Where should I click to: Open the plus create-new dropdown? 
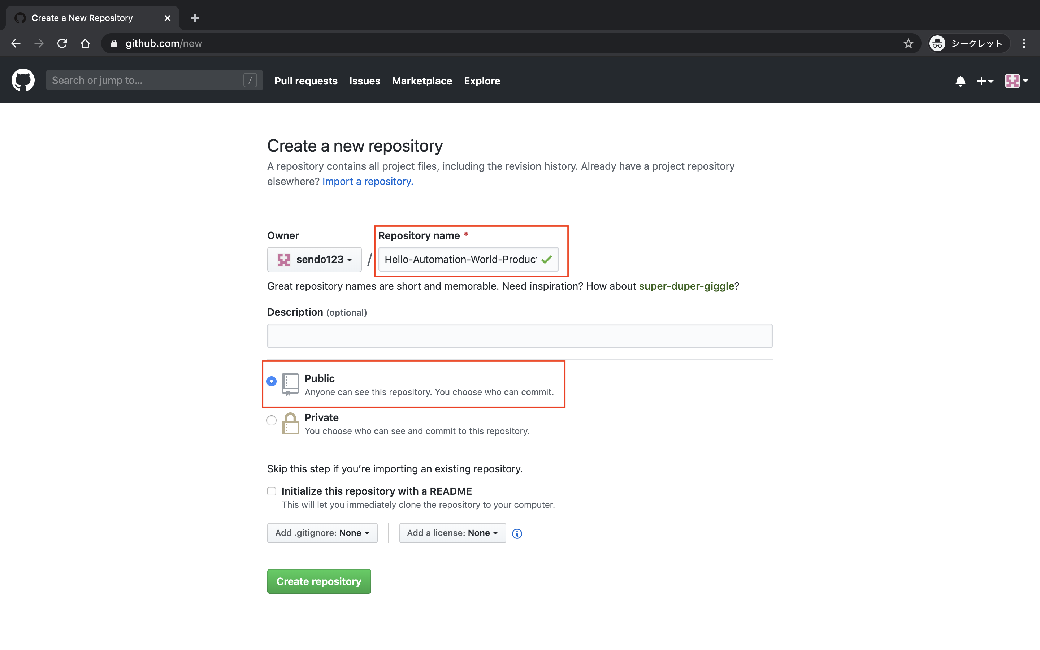[x=984, y=81]
